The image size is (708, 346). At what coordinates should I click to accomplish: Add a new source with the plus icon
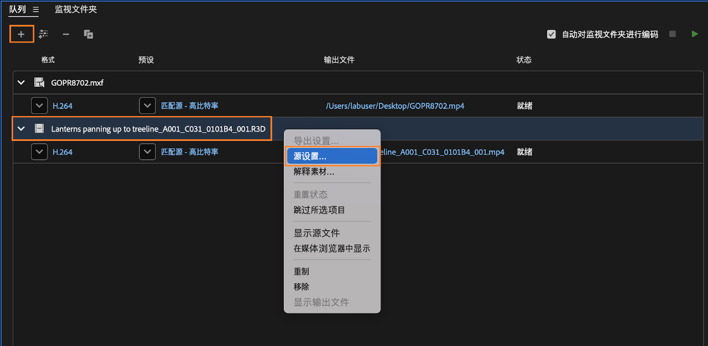[21, 34]
